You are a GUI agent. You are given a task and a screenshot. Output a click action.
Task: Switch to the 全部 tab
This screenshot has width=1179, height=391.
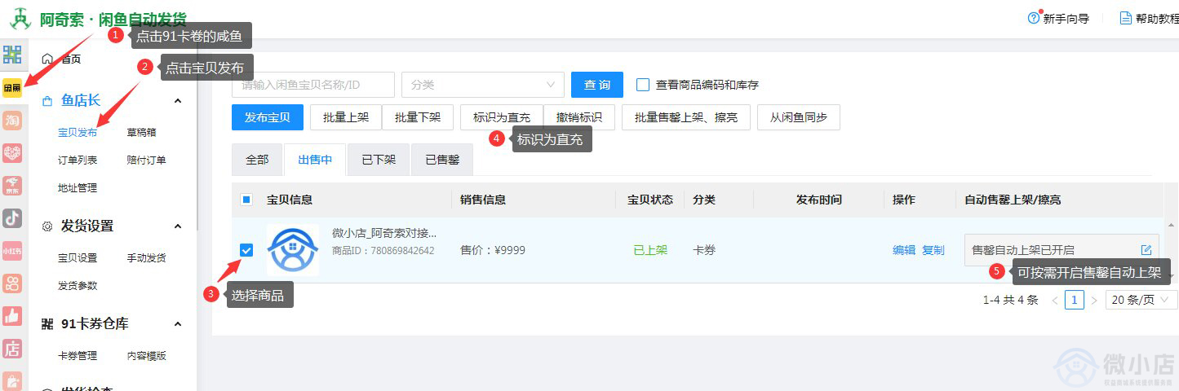pos(257,160)
